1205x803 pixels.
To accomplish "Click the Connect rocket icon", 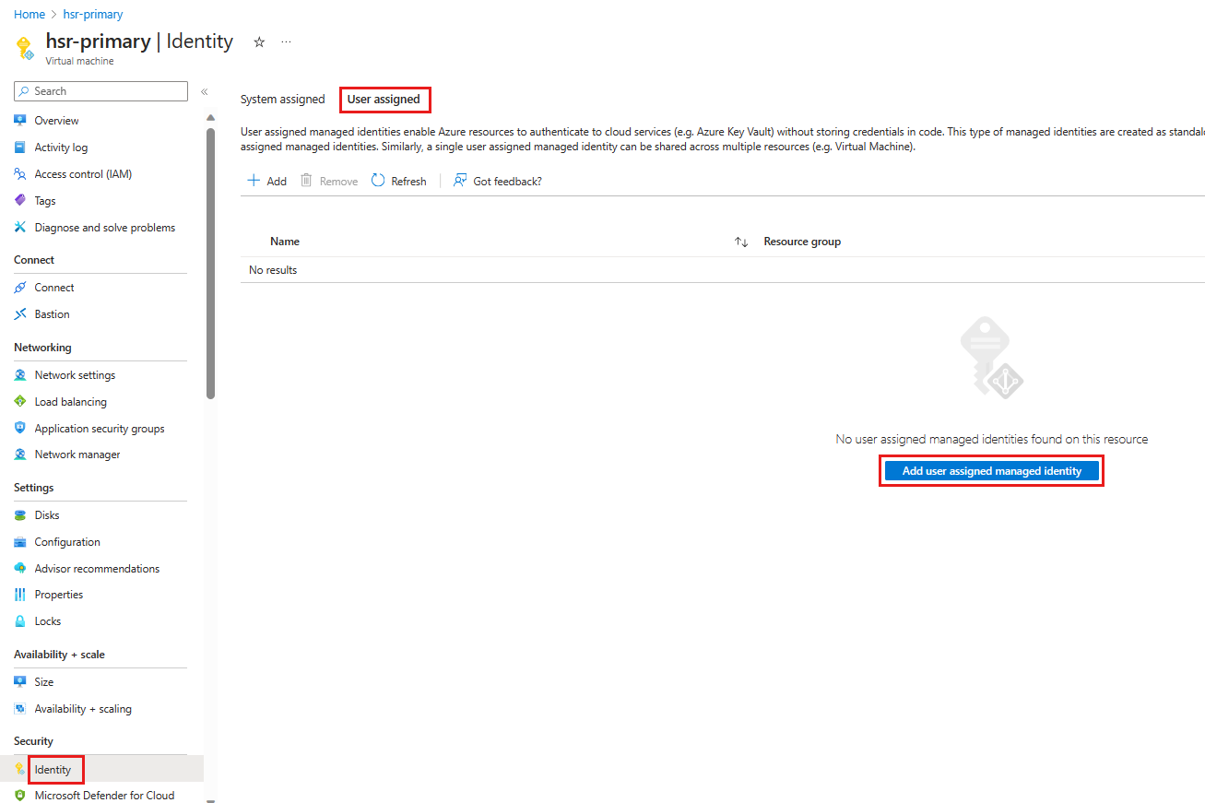I will coord(20,288).
